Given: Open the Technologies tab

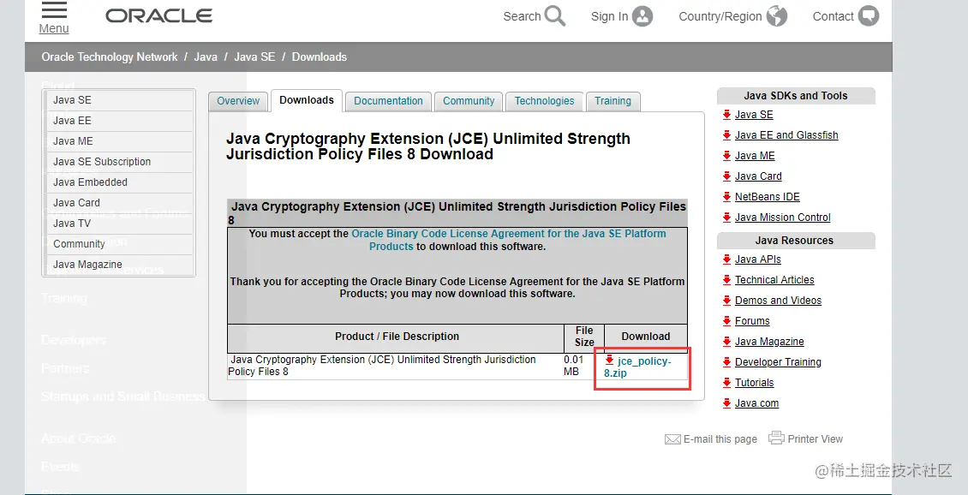Looking at the screenshot, I should coord(545,101).
